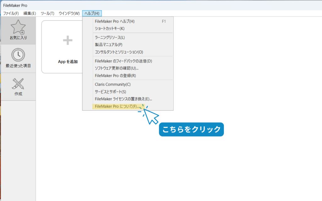Select 製品マニュアル(P) menu item
The height and width of the screenshot is (201, 322).
pyautogui.click(x=108, y=45)
